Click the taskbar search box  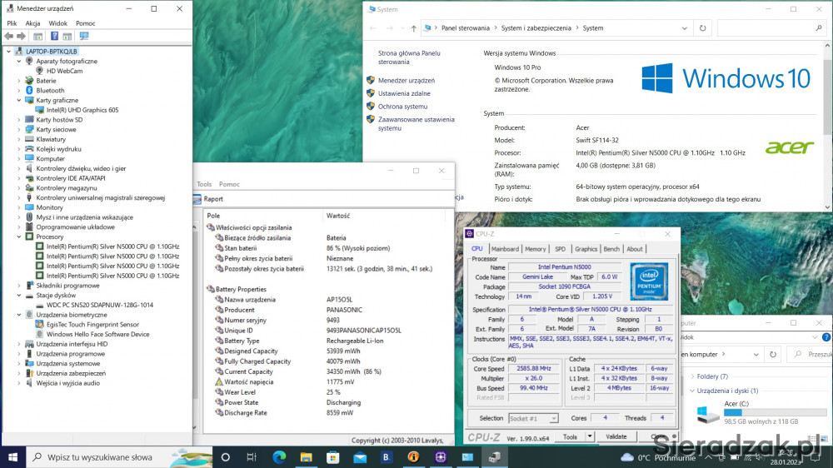100,457
